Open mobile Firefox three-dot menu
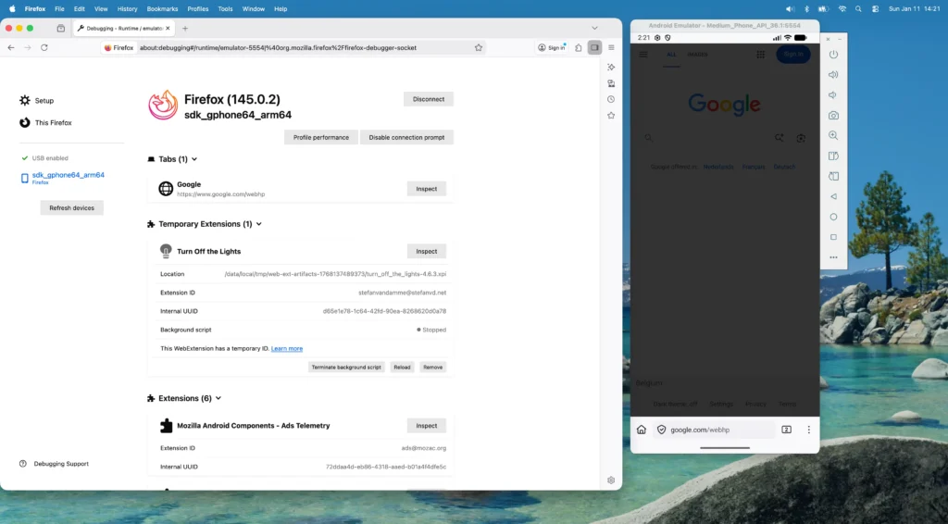 (x=809, y=430)
